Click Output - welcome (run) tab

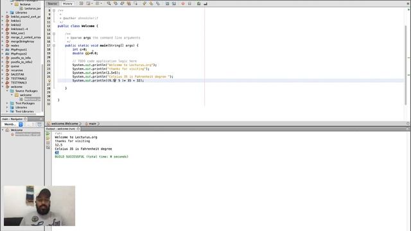pos(60,129)
